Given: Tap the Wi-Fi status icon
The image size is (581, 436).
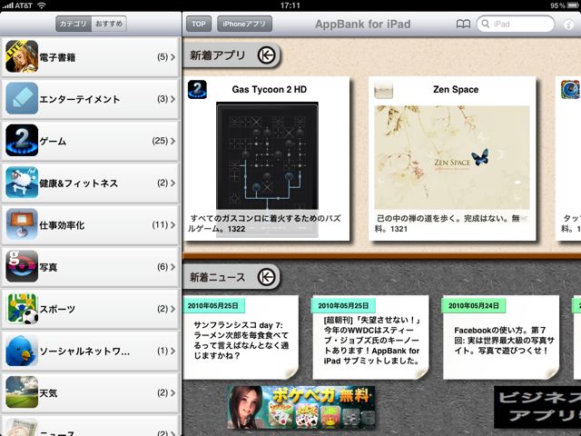Looking at the screenshot, I should coord(41,5).
